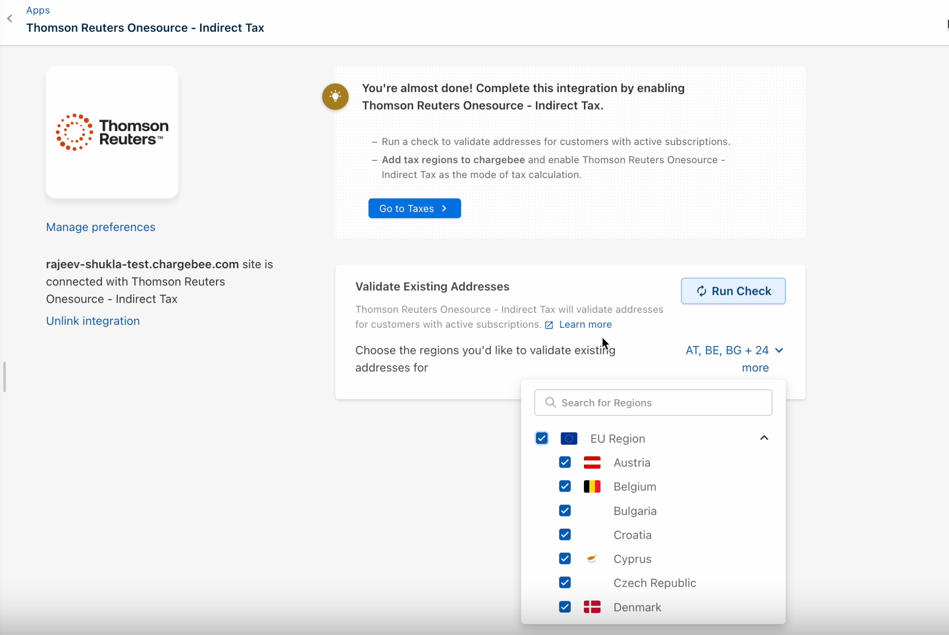Click the Denmark flag icon
This screenshot has height=635, width=949.
tap(592, 607)
